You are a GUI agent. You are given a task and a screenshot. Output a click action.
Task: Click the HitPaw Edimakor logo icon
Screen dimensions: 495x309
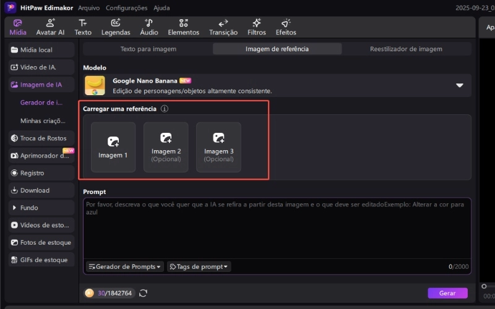click(x=11, y=7)
